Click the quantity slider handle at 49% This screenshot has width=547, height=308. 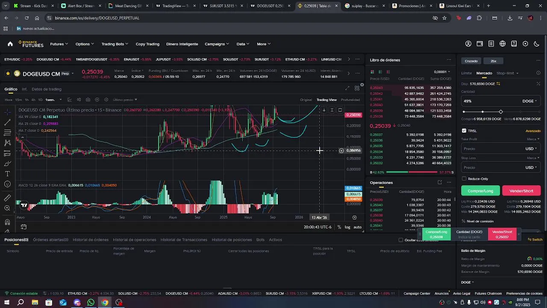coord(501,112)
